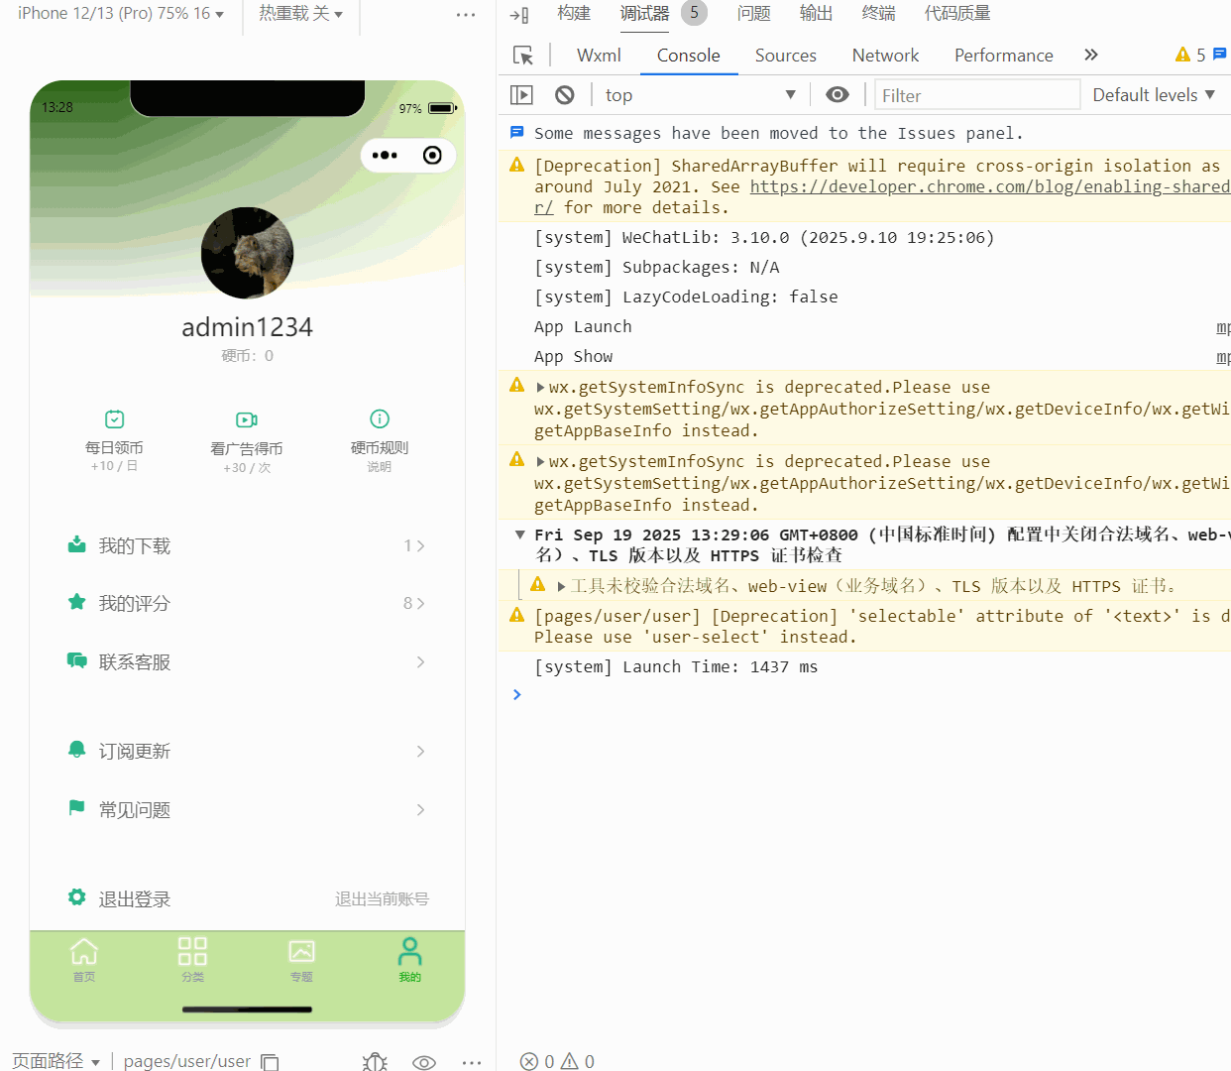Open the 调试器 debugger tab
This screenshot has height=1071, width=1231.
click(645, 14)
